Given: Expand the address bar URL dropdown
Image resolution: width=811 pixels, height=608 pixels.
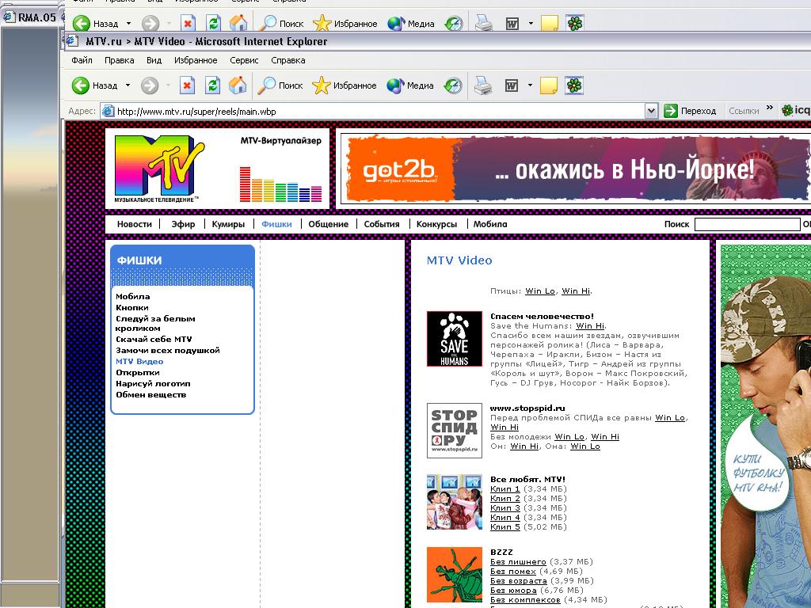Looking at the screenshot, I should [651, 112].
